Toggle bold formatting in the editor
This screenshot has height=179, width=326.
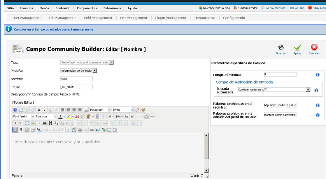click(39, 110)
